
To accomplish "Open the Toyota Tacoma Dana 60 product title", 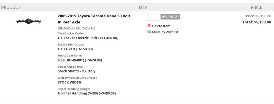I will 94,19.
